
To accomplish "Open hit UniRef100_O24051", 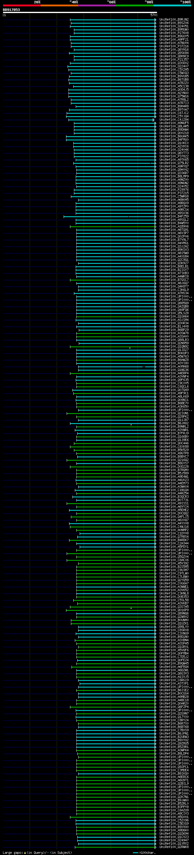I will tap(174, 26).
